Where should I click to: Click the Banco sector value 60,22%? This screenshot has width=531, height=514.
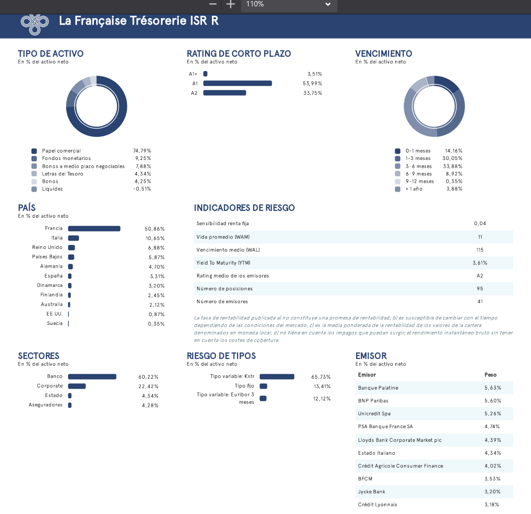tap(148, 377)
